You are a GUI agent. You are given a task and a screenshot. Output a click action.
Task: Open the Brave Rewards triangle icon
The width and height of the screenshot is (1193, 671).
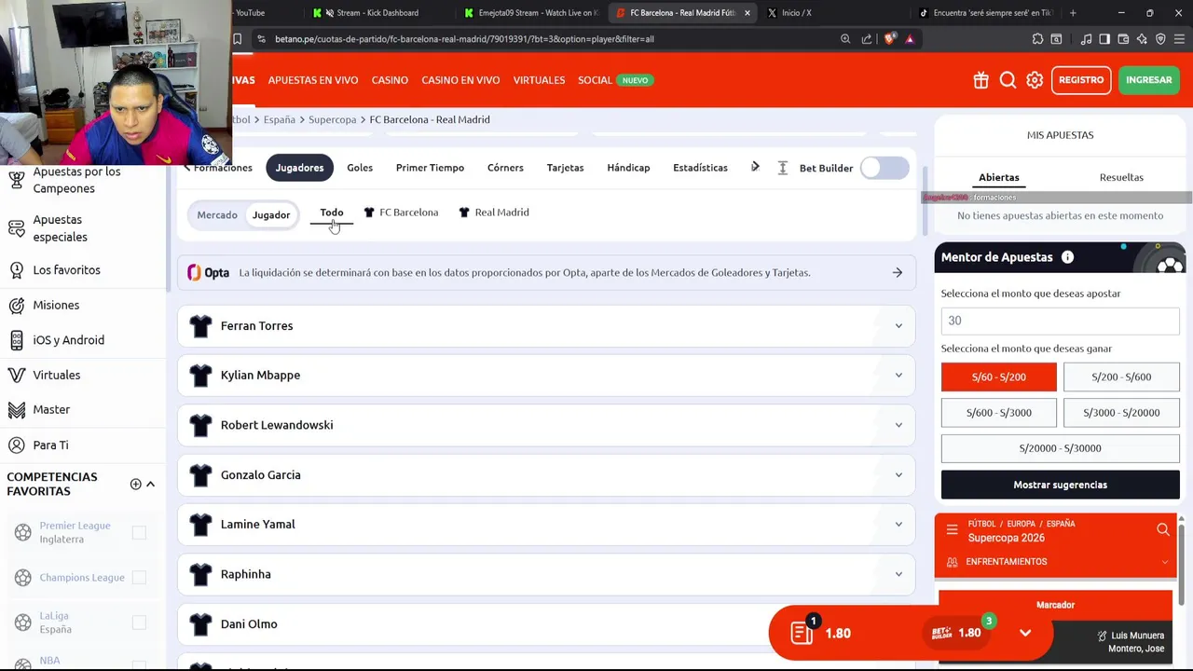click(910, 39)
